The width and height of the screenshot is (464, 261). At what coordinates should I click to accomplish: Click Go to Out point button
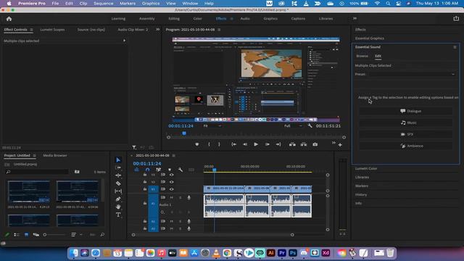pos(278,144)
